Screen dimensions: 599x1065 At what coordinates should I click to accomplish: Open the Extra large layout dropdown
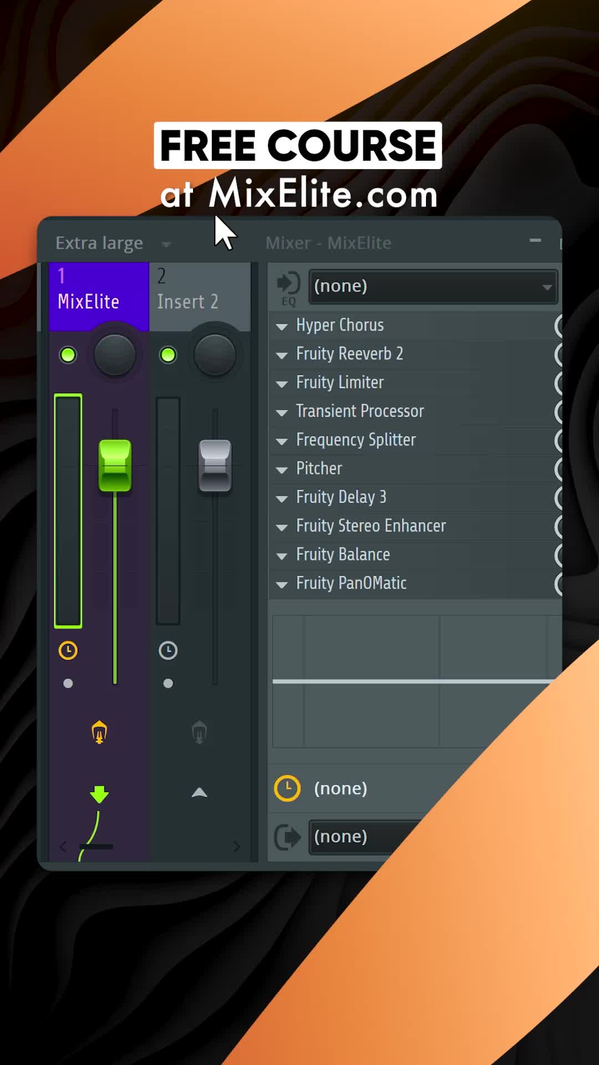point(113,243)
